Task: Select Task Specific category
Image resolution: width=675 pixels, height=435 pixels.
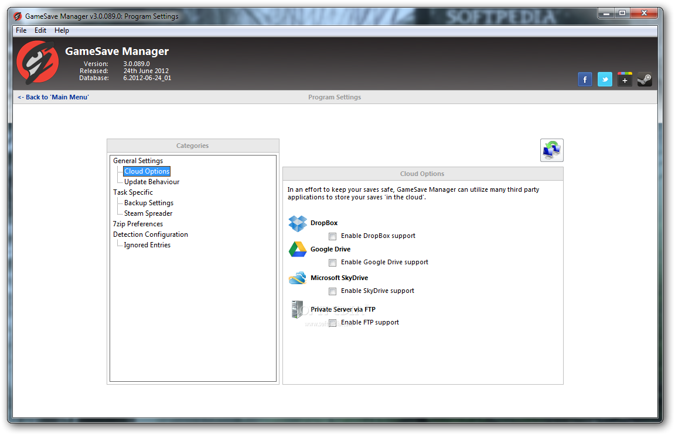Action: [x=132, y=192]
